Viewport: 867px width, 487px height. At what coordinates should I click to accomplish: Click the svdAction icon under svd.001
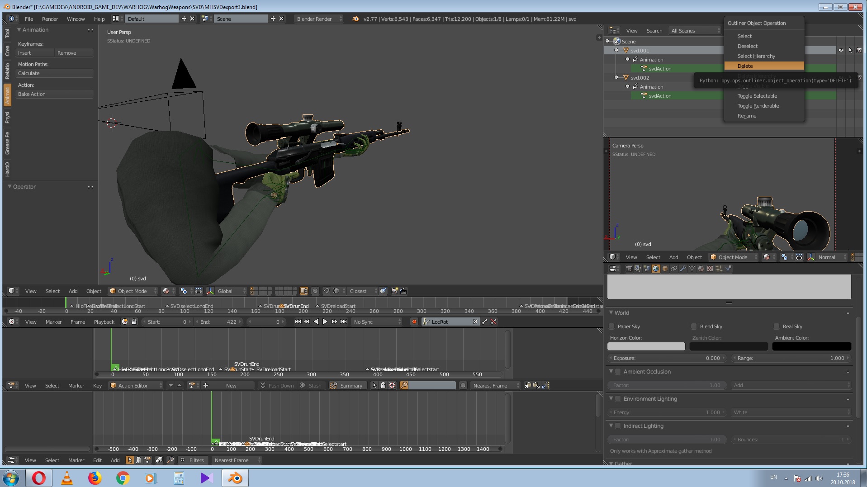tap(644, 69)
